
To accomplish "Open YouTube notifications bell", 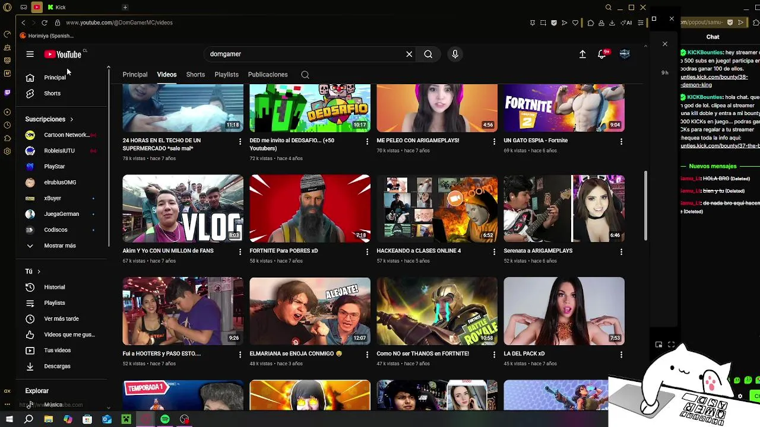I will (x=602, y=54).
